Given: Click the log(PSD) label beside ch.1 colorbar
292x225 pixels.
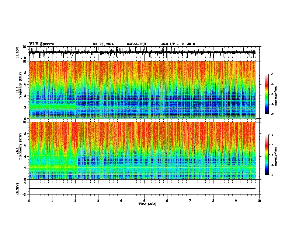Looking at the screenshot, I should 276,96.
